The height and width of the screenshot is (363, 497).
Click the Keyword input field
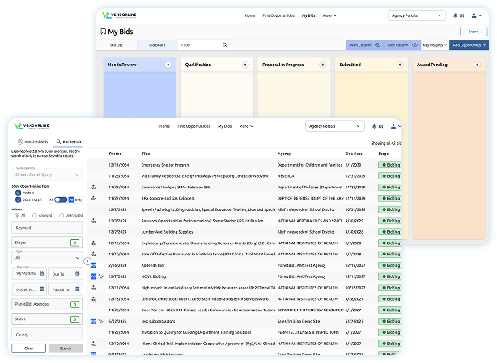pyautogui.click(x=47, y=227)
